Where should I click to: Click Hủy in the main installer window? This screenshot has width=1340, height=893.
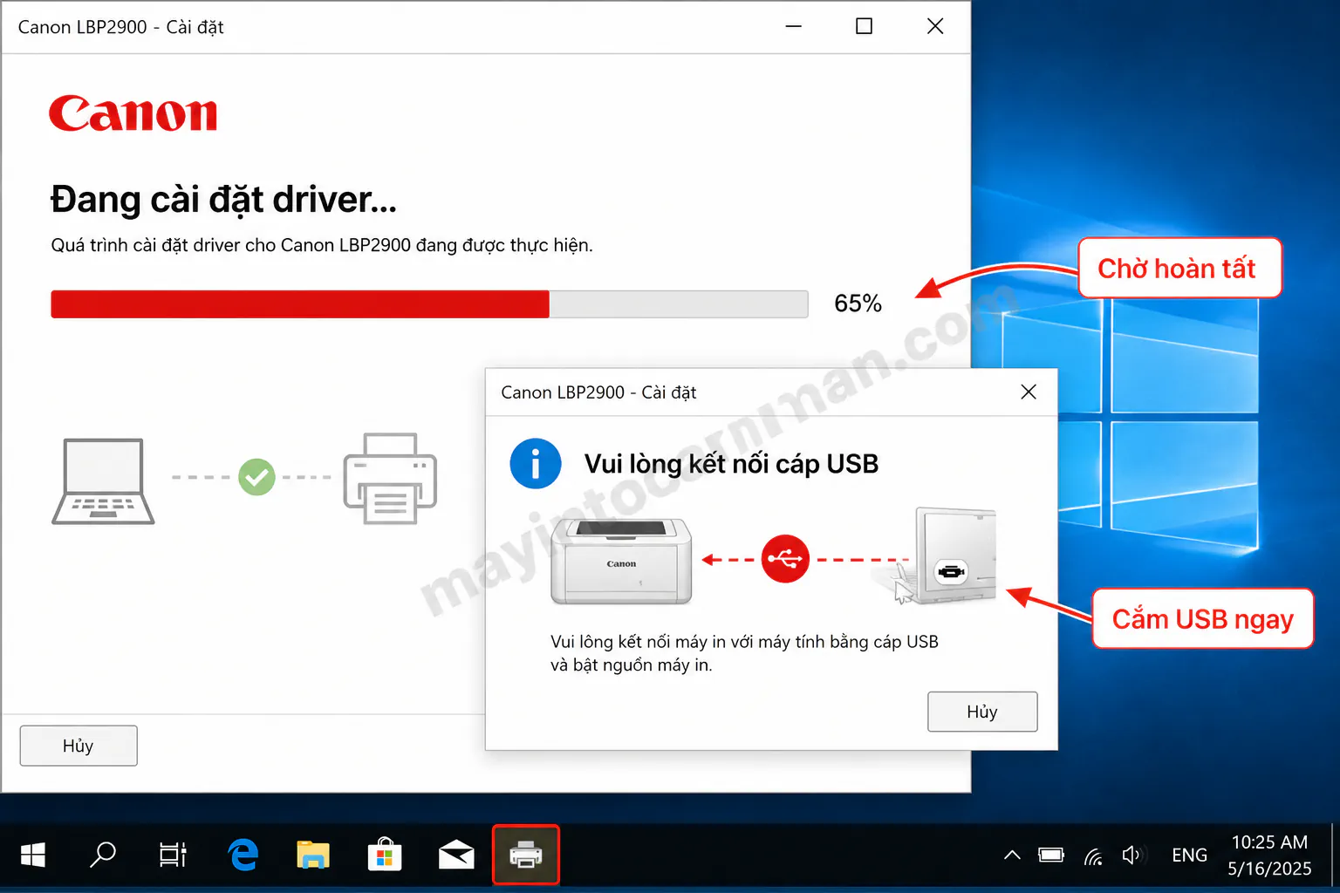point(79,746)
